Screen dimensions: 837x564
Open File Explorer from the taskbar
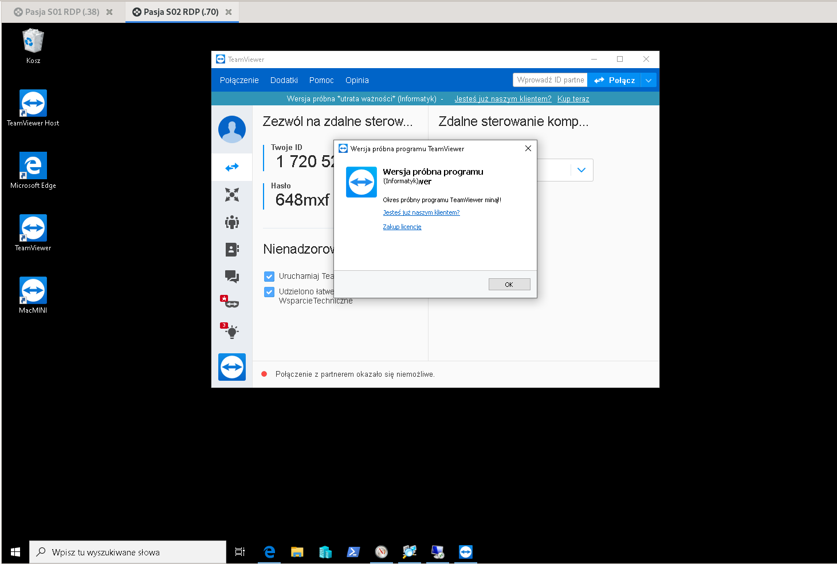(297, 552)
